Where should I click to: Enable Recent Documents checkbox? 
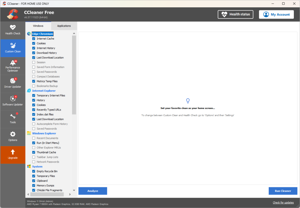click(34, 138)
